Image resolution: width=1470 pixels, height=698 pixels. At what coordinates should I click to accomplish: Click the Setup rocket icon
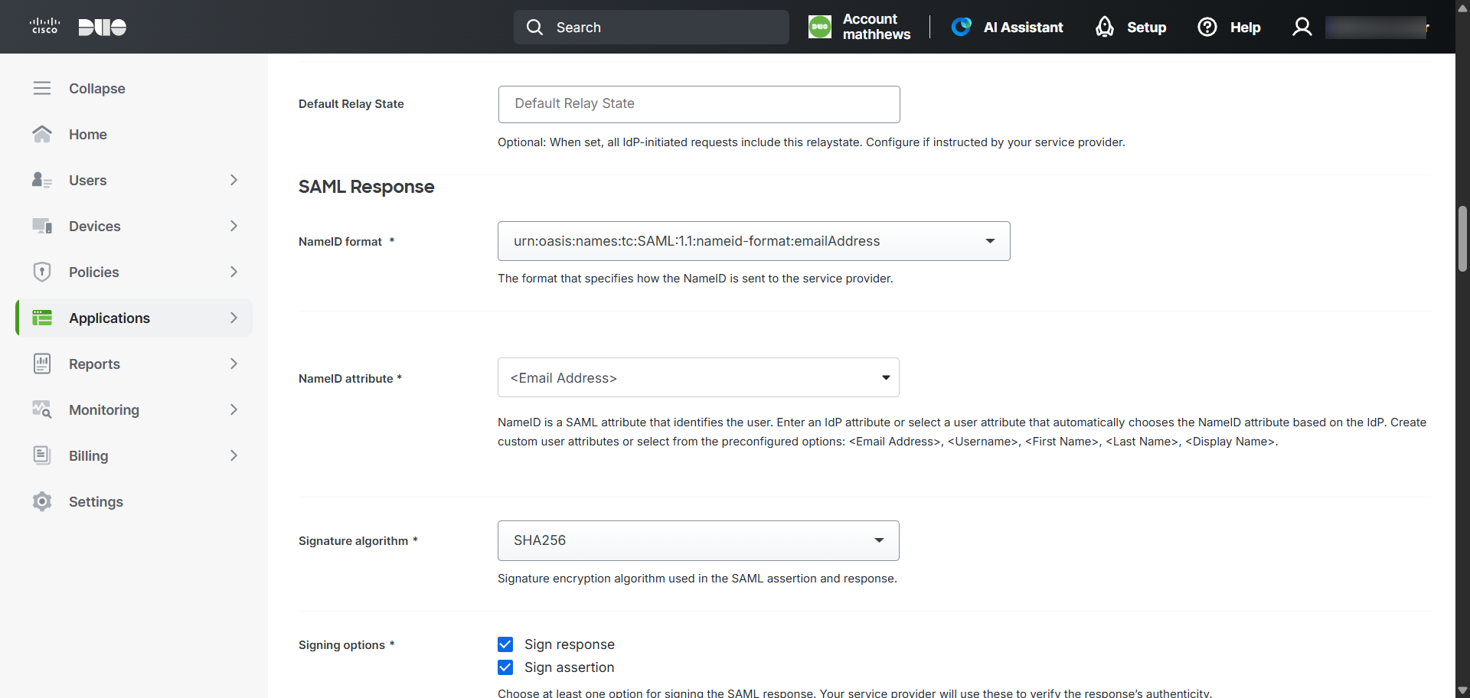(x=1105, y=27)
